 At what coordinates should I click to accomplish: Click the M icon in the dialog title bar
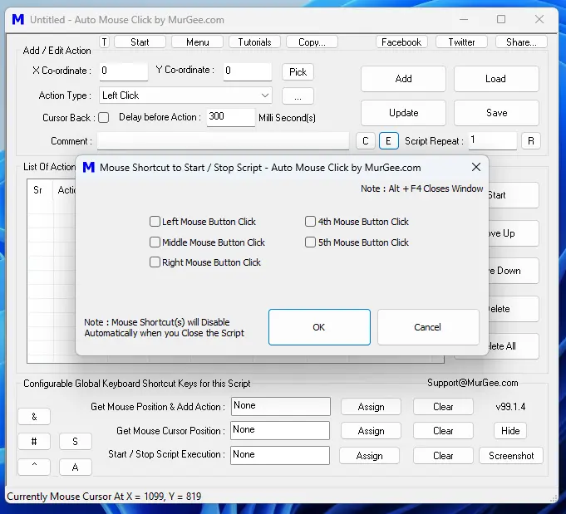click(x=88, y=168)
